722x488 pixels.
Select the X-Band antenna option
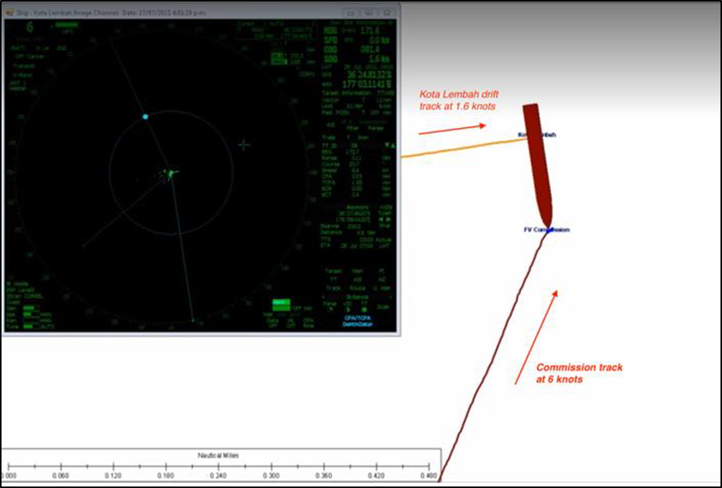(x=24, y=75)
